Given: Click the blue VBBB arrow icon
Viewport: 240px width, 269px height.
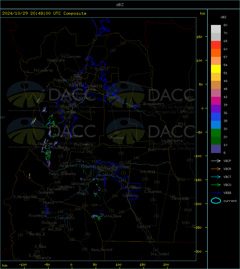Looking at the screenshot, I should tap(216, 193).
